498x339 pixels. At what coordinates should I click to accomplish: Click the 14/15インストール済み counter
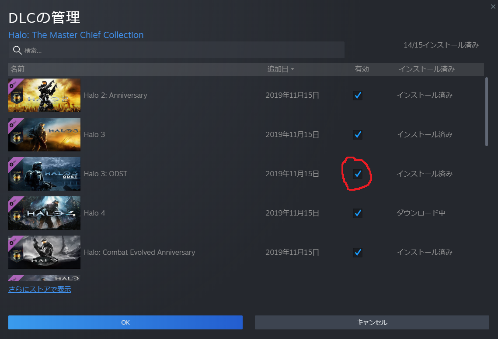(x=441, y=45)
